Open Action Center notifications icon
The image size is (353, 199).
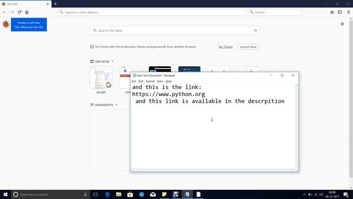click(x=346, y=194)
